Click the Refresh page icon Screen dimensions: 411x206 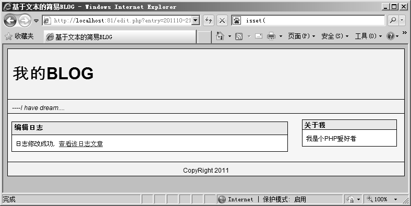[209, 20]
